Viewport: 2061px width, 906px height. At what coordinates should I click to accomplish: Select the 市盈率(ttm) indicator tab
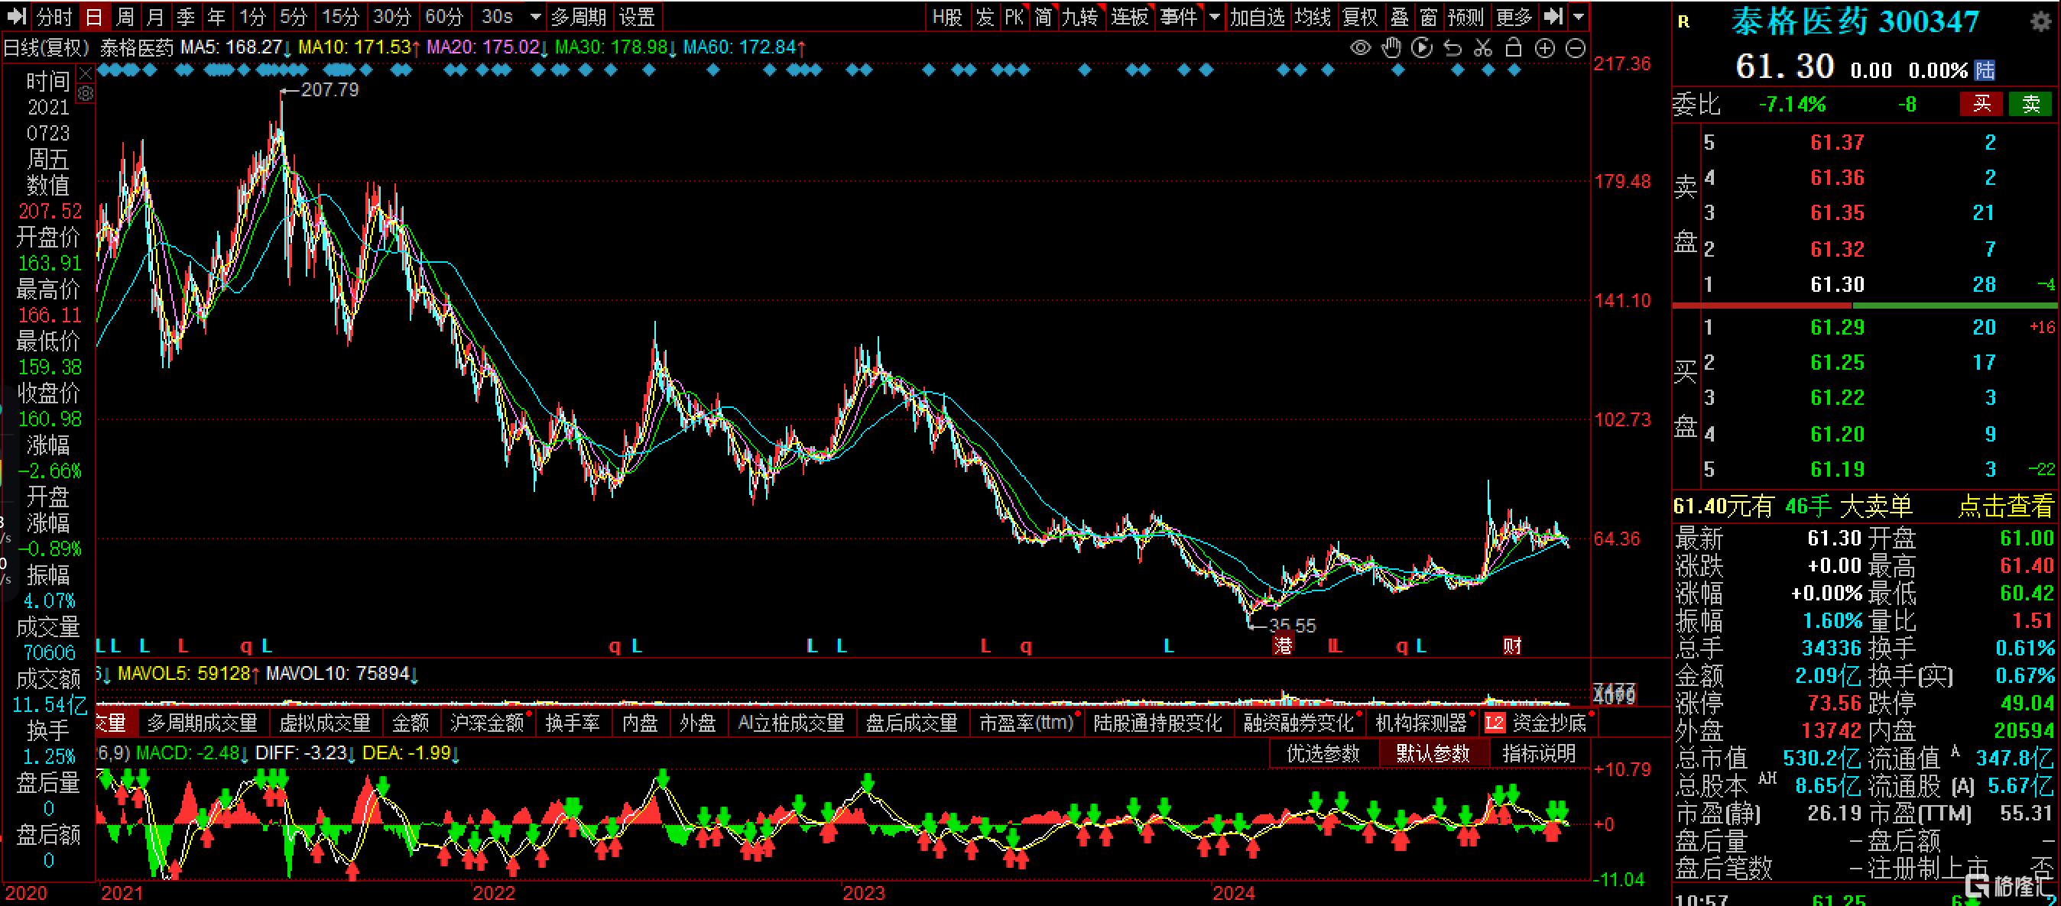1027,723
